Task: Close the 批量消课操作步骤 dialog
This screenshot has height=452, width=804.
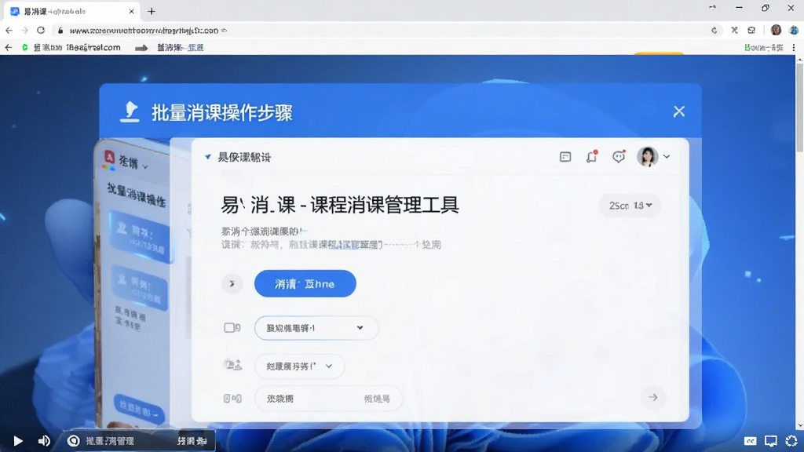Action: point(679,111)
